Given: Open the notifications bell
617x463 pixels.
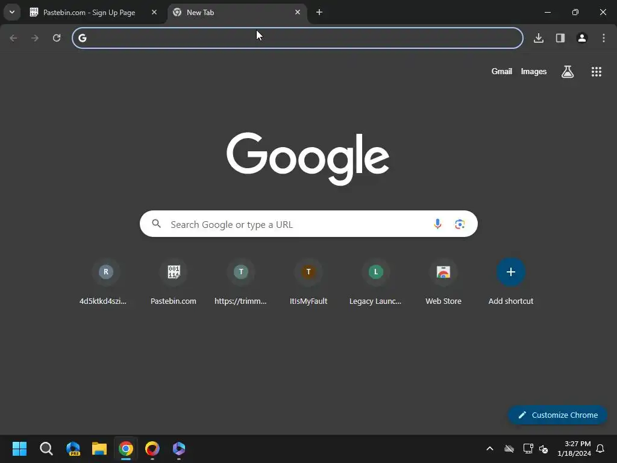Looking at the screenshot, I should [x=601, y=449].
